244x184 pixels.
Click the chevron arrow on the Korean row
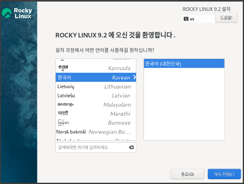[135, 77]
